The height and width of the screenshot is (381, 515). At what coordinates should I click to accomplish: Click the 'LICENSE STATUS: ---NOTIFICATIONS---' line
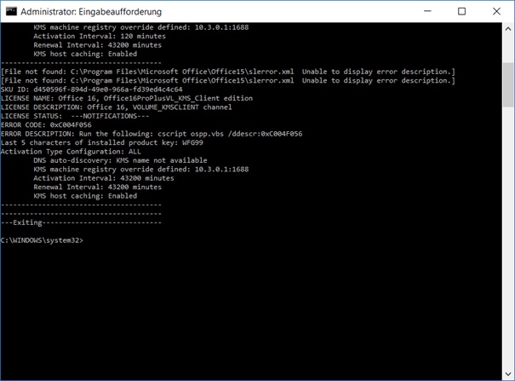click(x=75, y=116)
